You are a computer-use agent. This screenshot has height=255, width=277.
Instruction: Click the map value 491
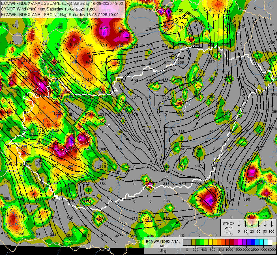(37, 234)
